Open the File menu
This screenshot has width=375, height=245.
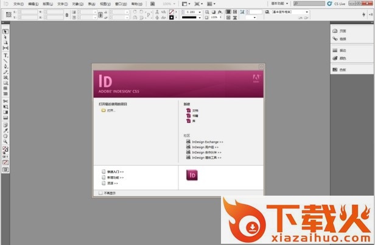18,4
